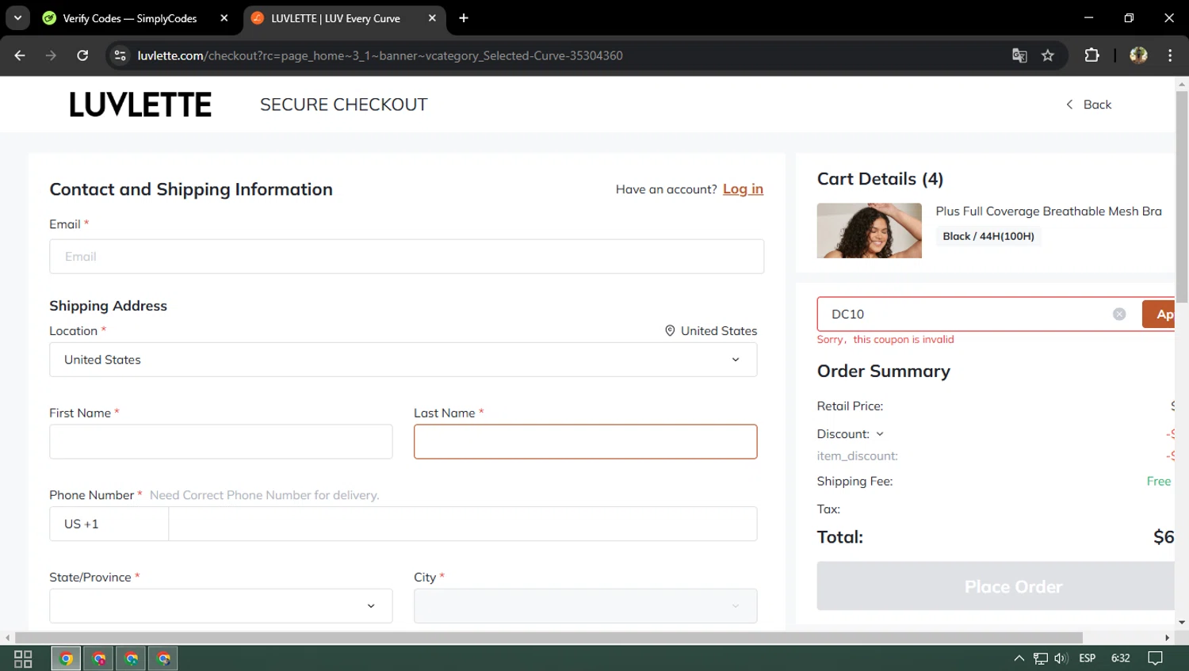Click the Black / 44H(100H) variant label
Screen dimensions: 1189x671
pyautogui.click(x=988, y=236)
